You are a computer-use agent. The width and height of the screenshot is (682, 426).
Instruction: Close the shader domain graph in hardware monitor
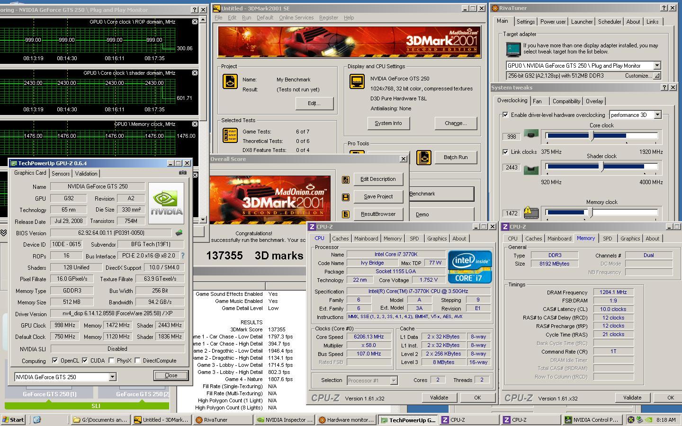coord(195,73)
